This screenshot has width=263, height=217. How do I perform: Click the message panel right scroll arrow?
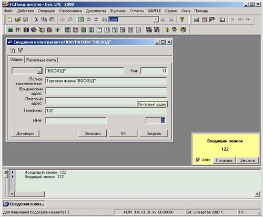point(257,194)
